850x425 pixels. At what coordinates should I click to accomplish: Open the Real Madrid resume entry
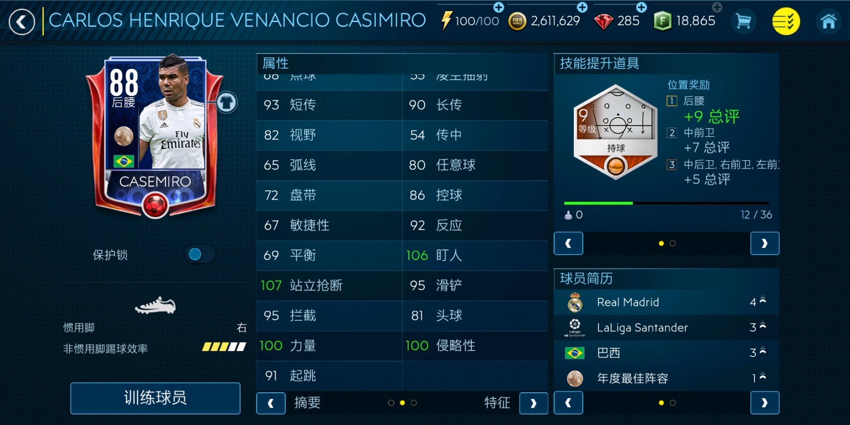click(666, 302)
